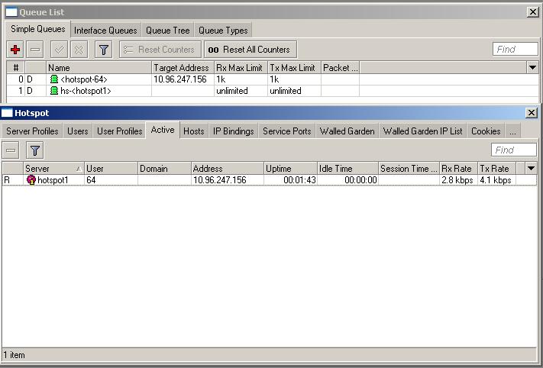Open Walled Garden IP List tab
This screenshot has width=543, height=368.
[x=422, y=131]
